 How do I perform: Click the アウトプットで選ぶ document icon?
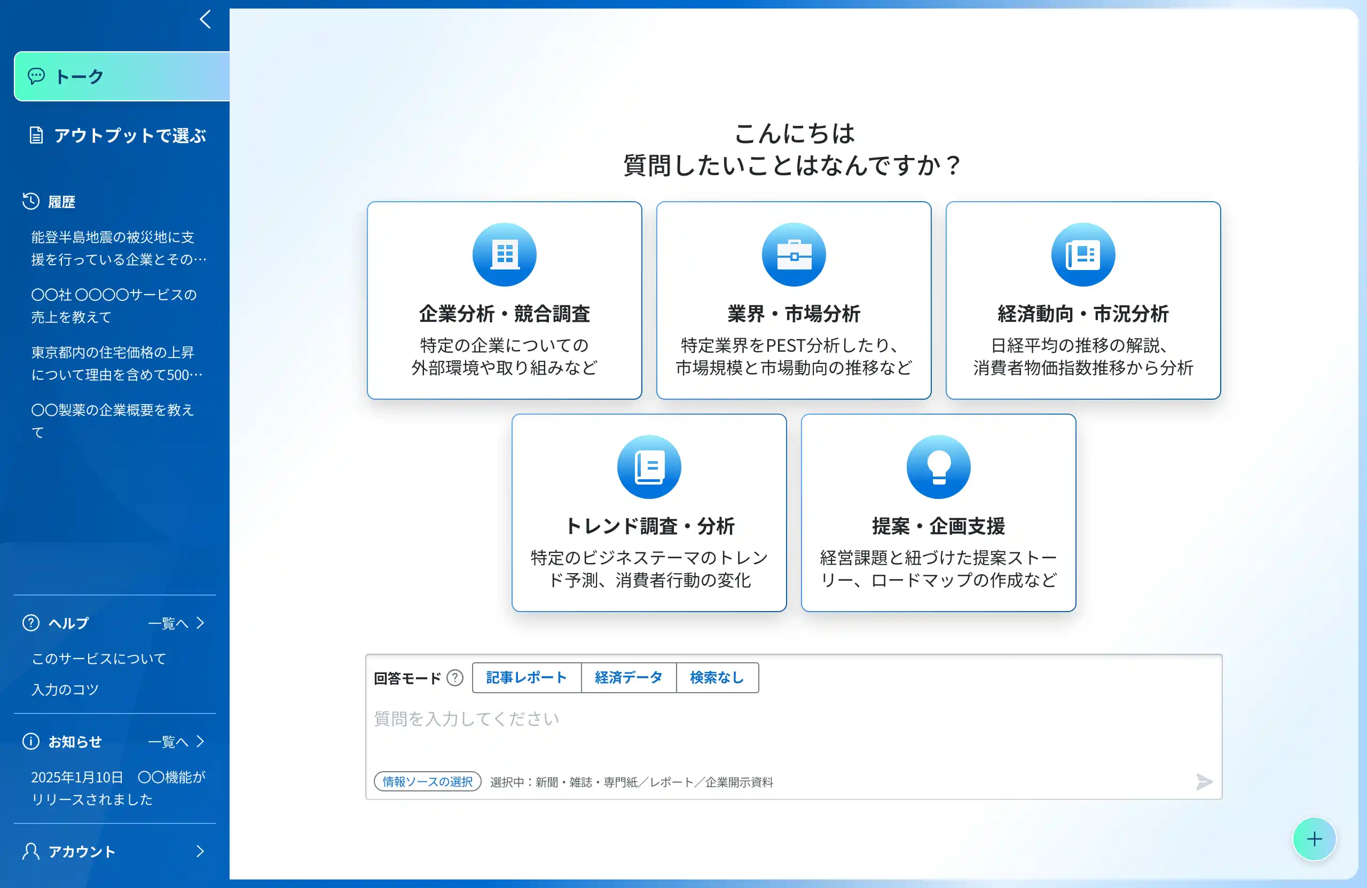pos(36,136)
